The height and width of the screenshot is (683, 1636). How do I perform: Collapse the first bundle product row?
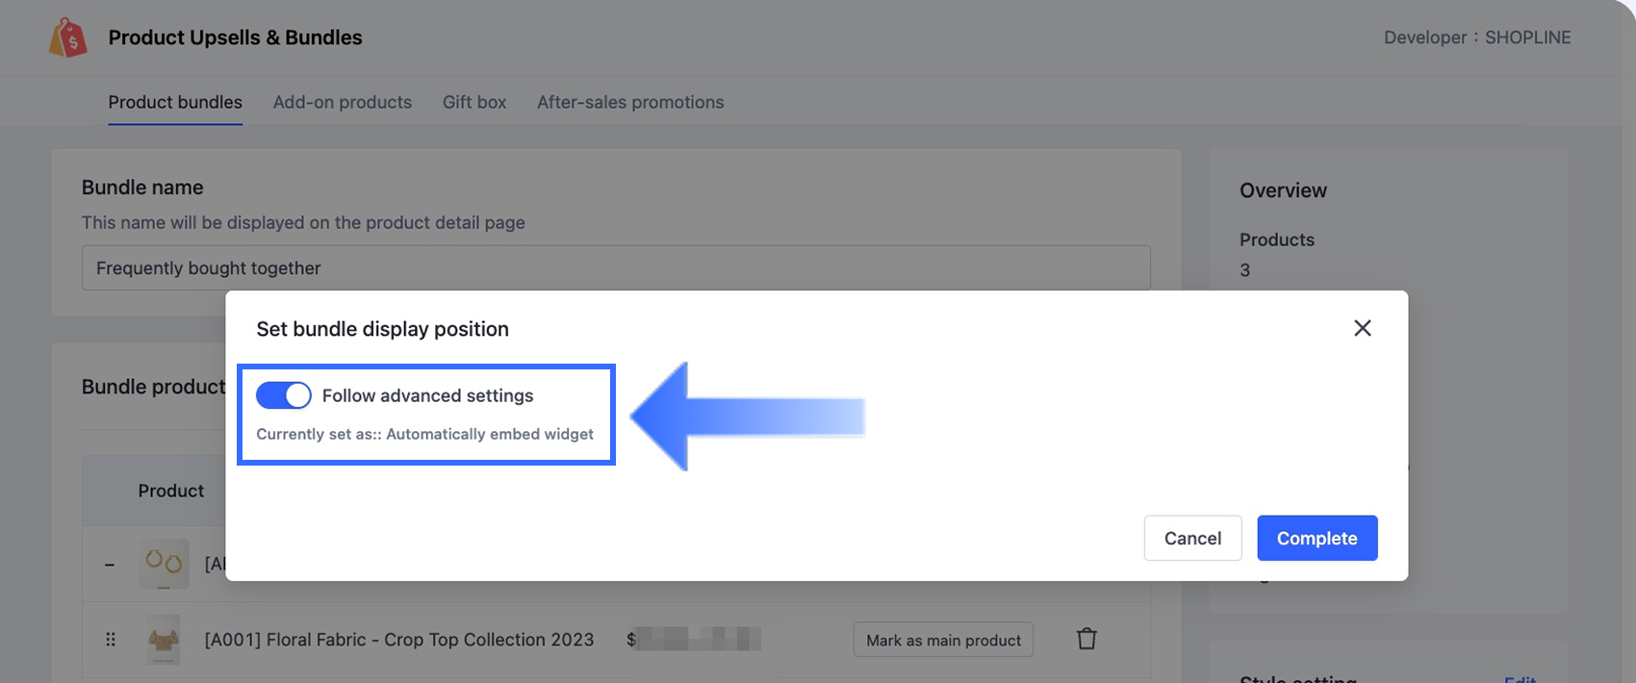click(x=110, y=565)
